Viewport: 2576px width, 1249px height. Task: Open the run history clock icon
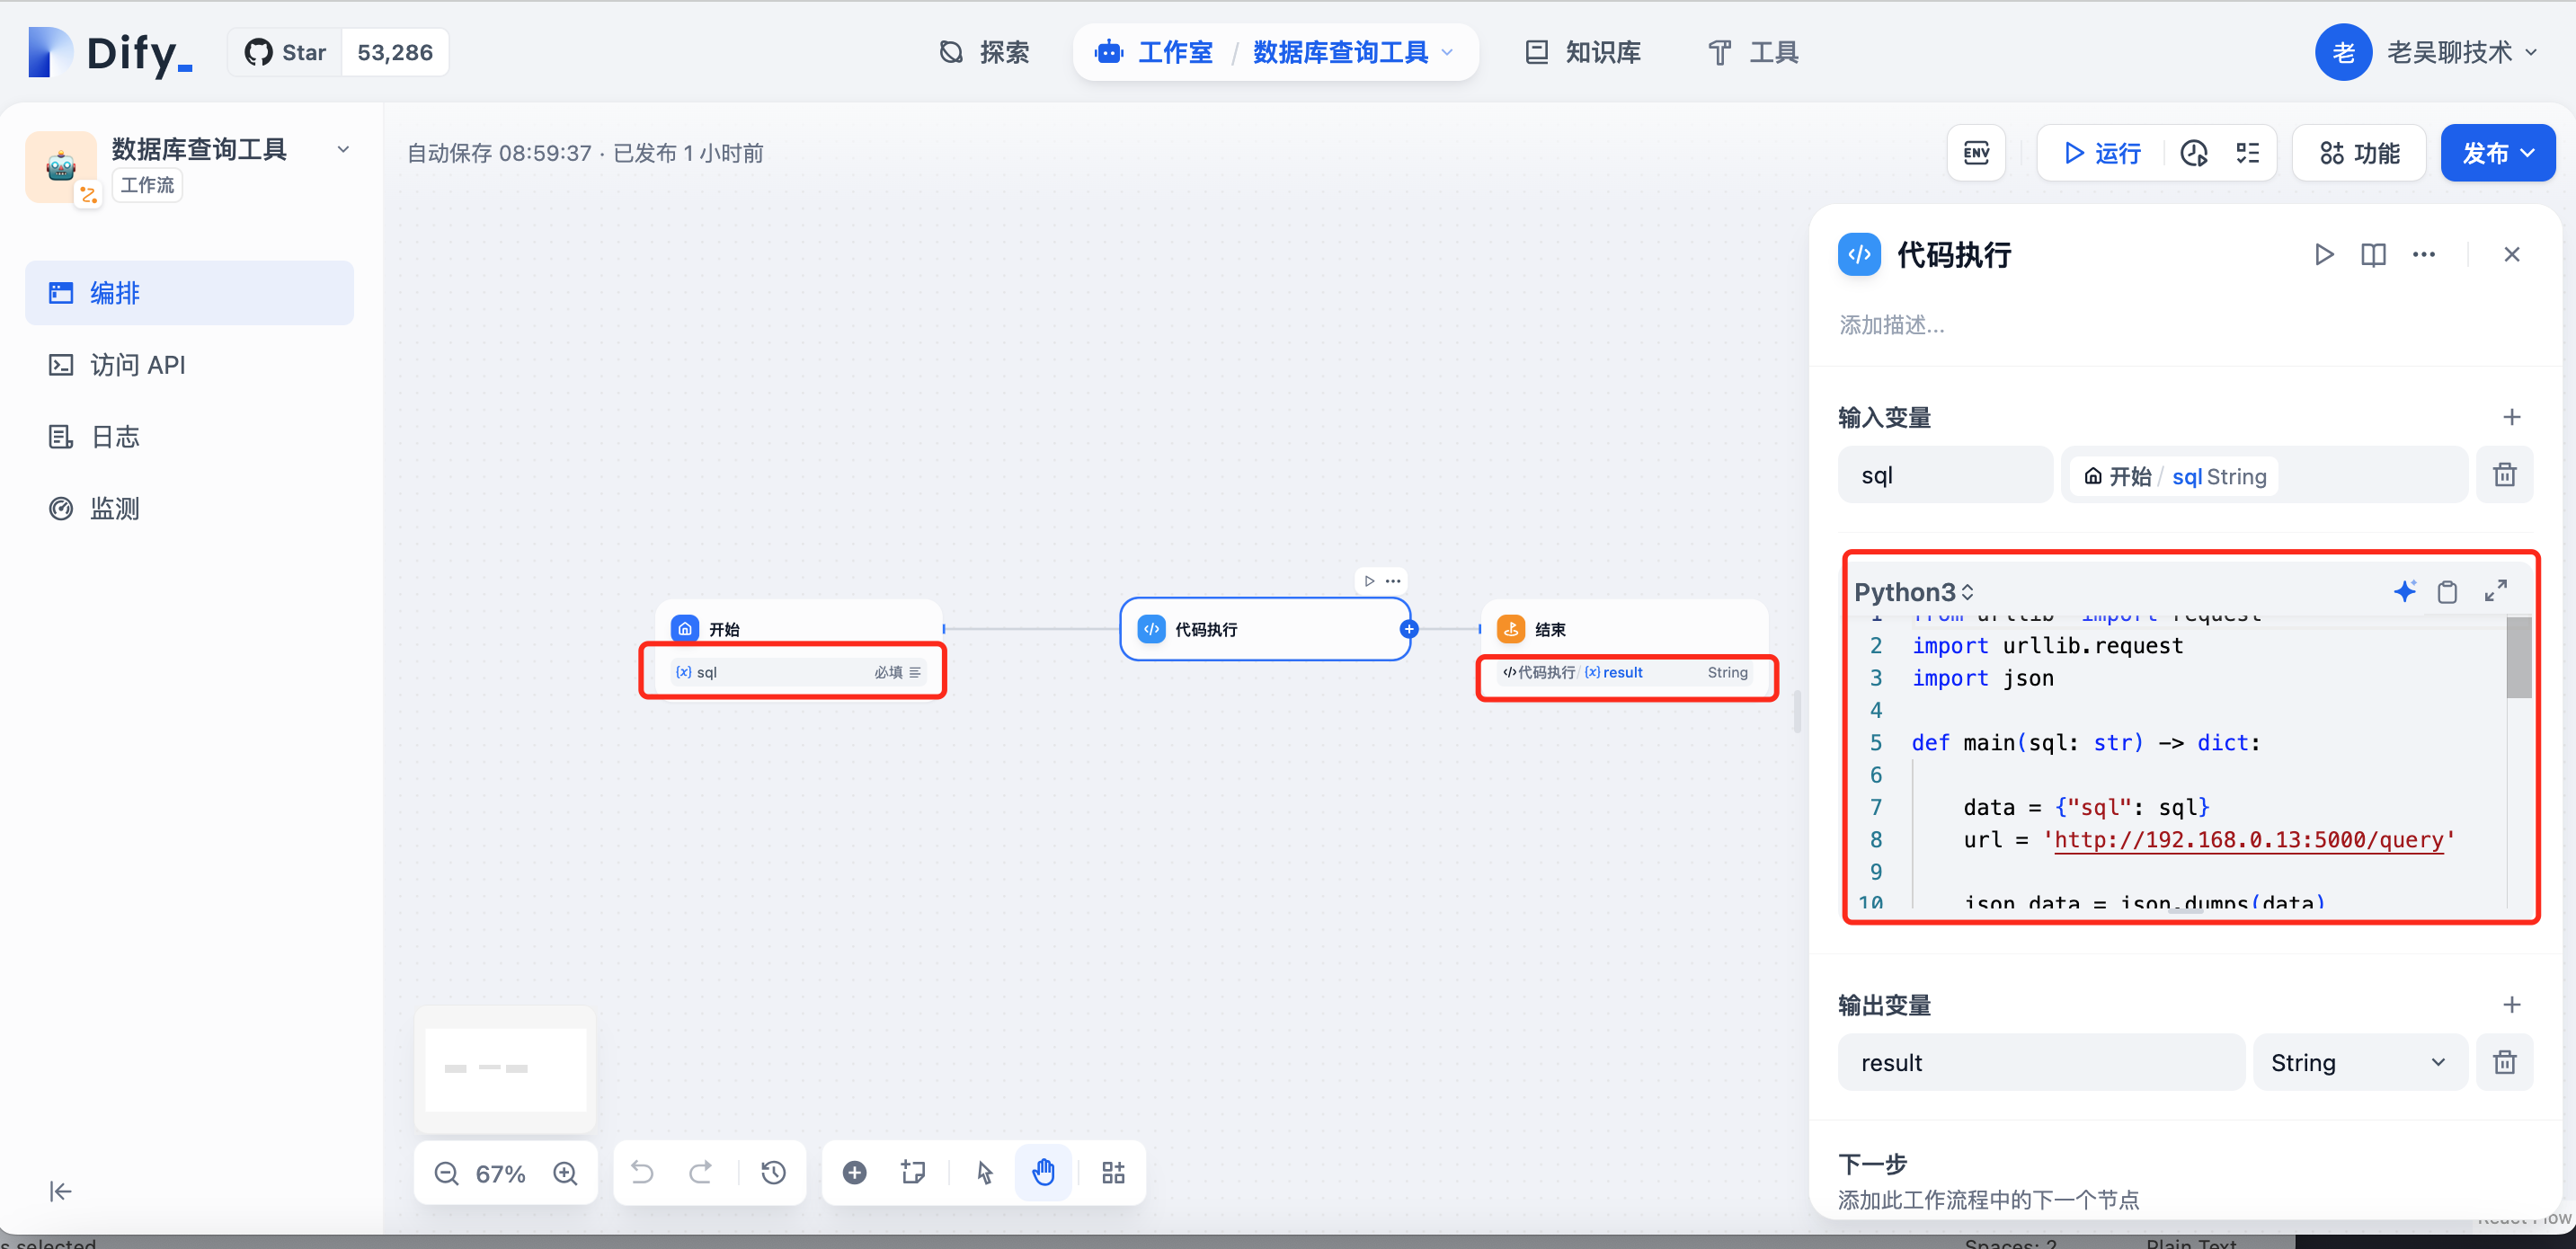point(2193,153)
